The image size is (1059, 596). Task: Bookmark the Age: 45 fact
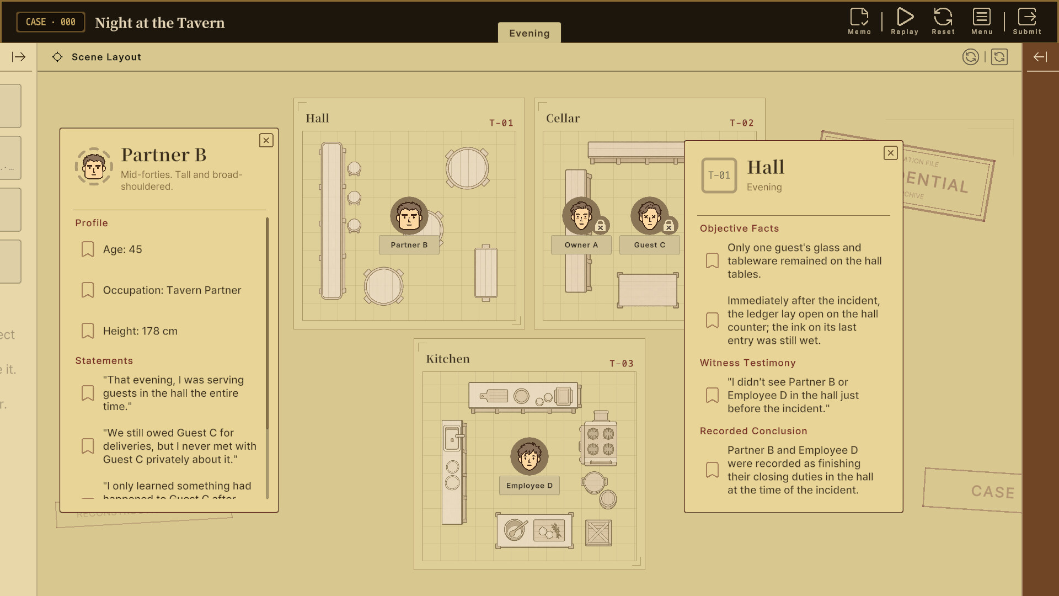point(88,249)
